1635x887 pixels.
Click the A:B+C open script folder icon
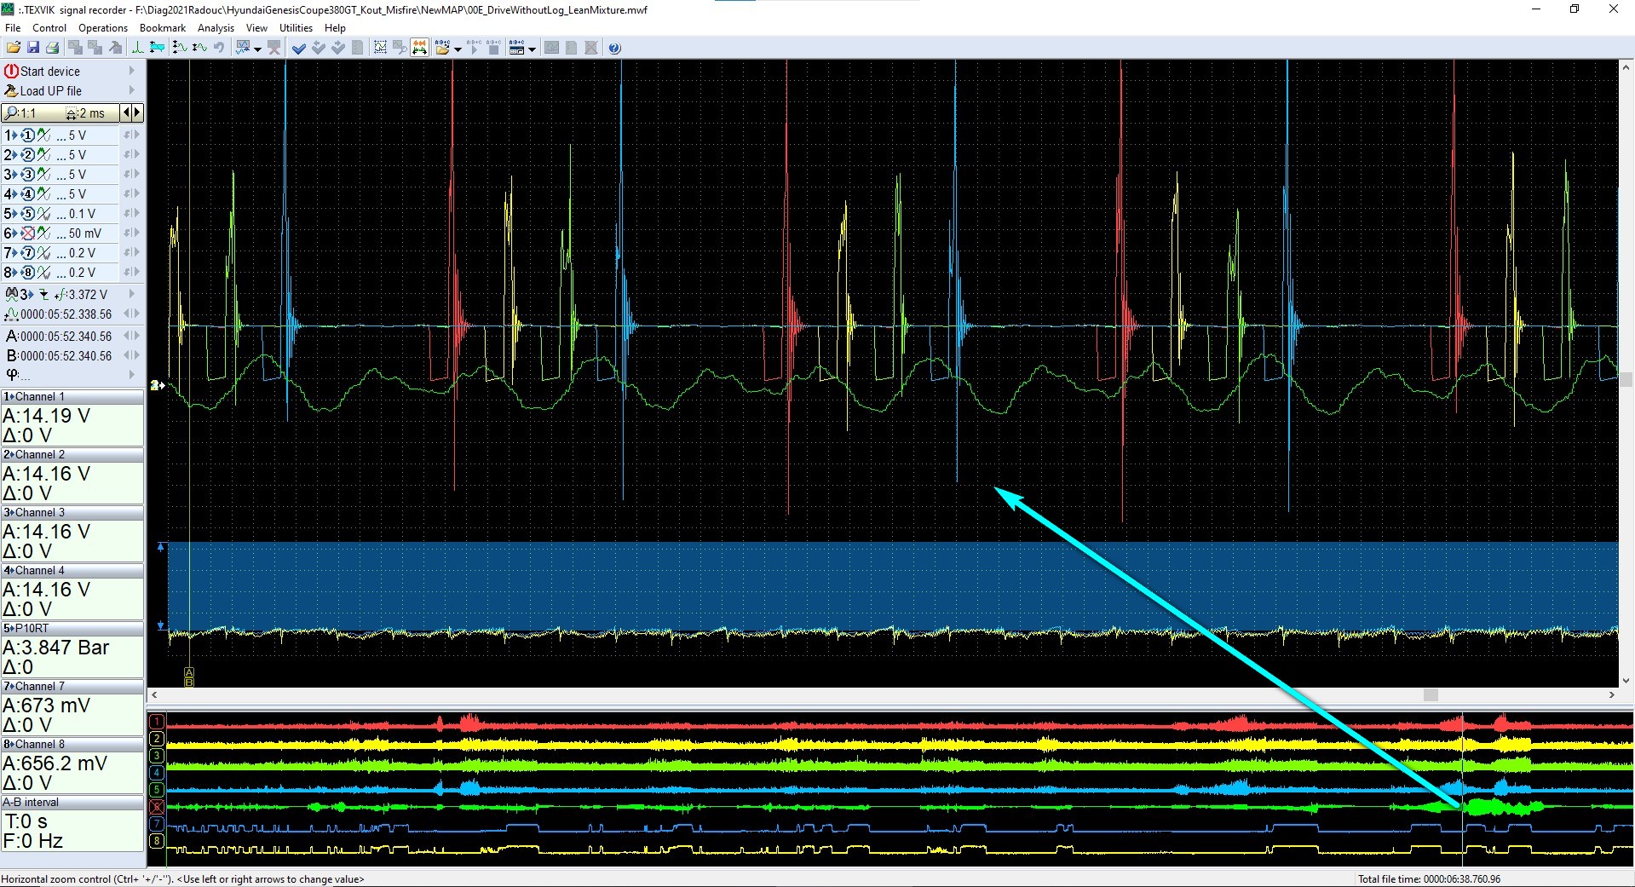[x=442, y=48]
